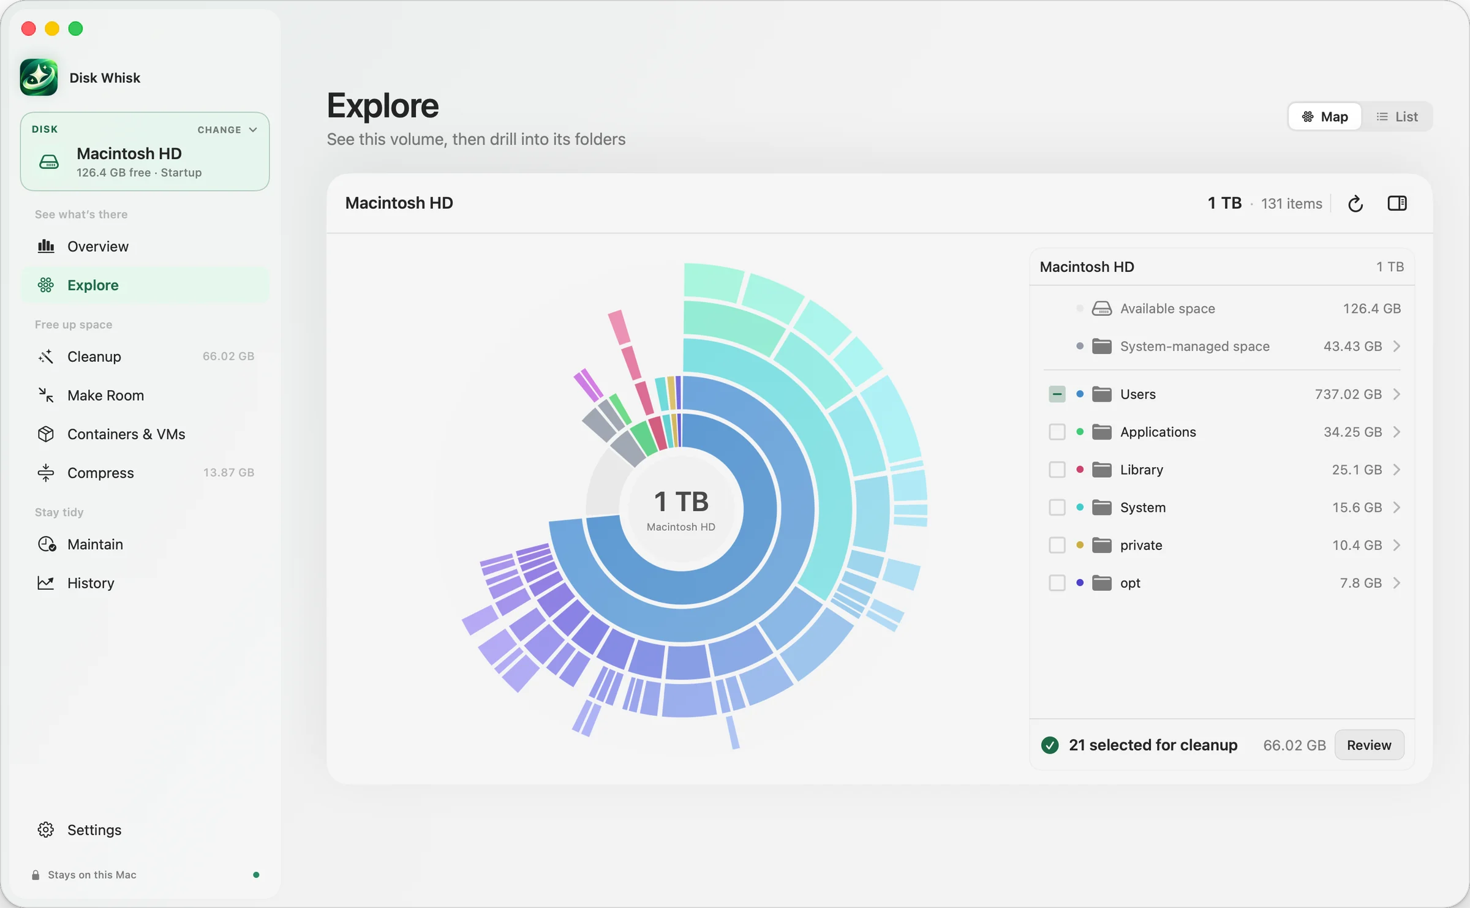1470x908 pixels.
Task: Click the Settings gear icon
Action: coord(46,830)
